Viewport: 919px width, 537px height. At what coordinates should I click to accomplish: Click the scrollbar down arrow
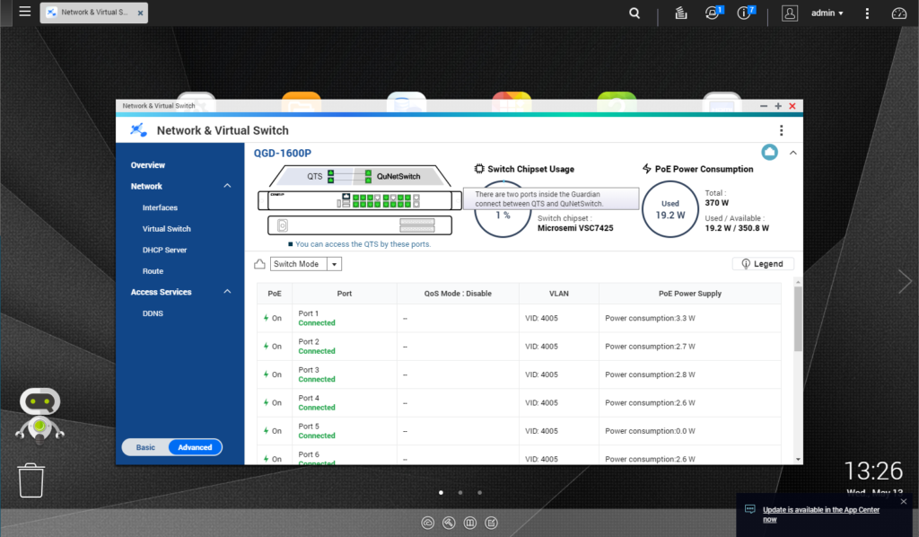[x=798, y=460]
